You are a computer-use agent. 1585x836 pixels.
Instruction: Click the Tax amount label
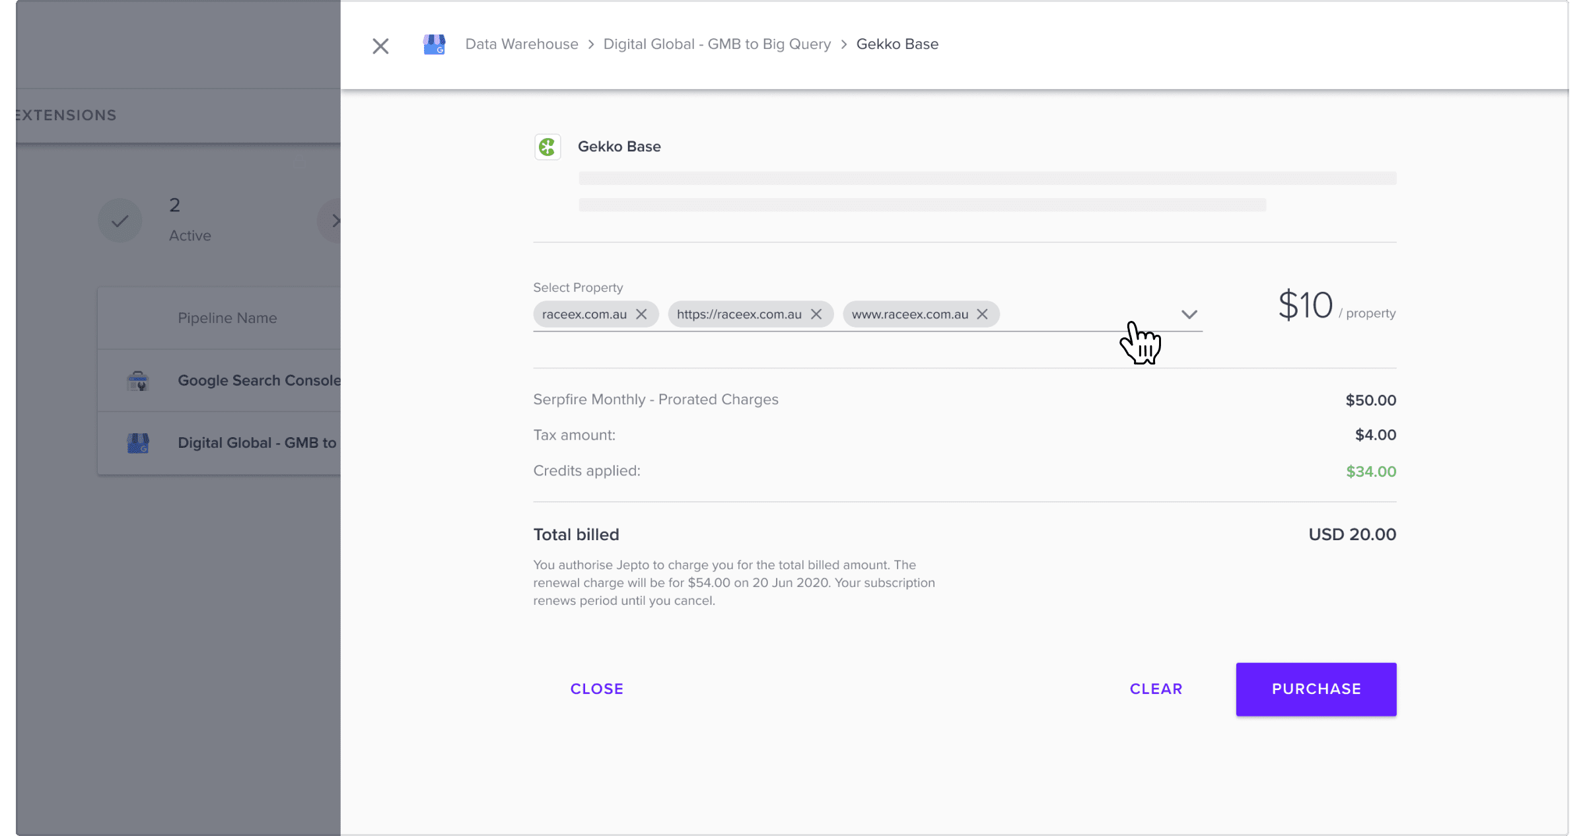pos(575,435)
